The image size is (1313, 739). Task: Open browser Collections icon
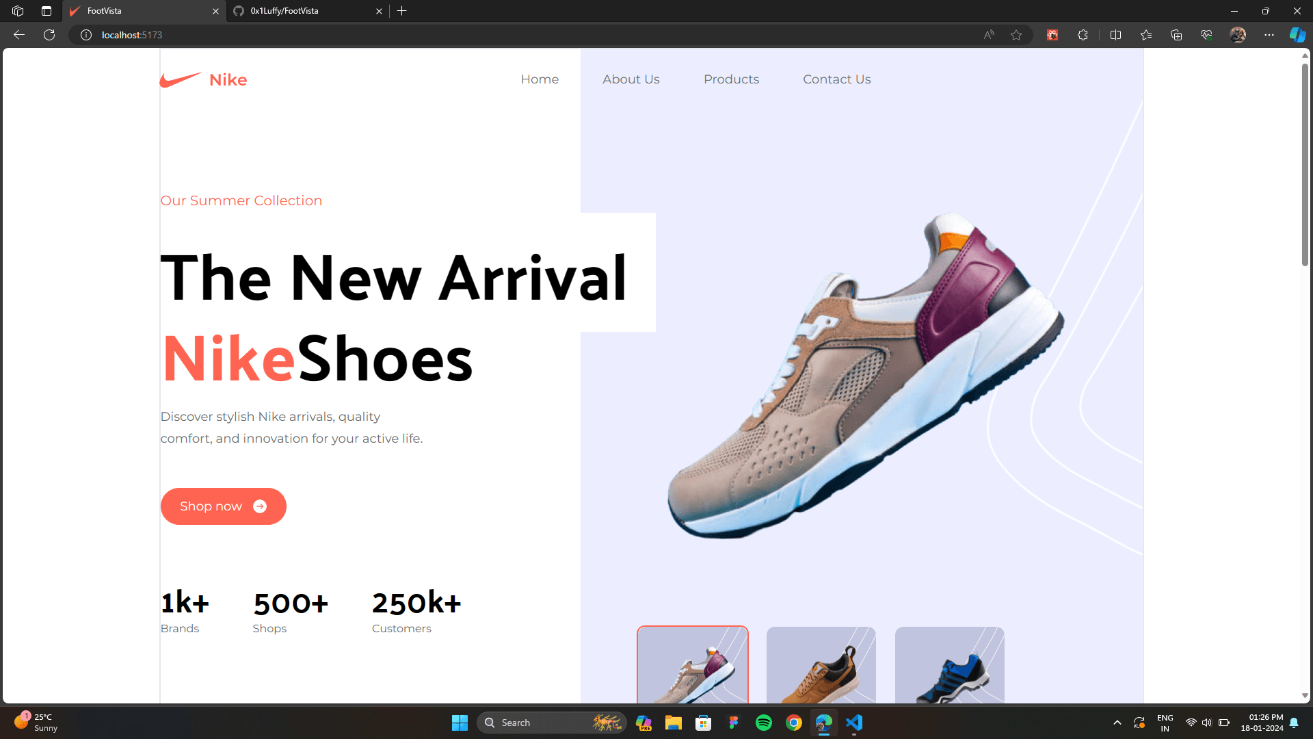tap(1176, 35)
